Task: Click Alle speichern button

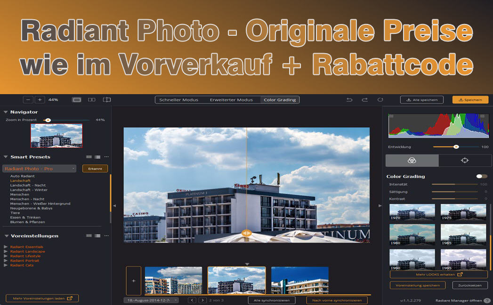Action: 421,100
